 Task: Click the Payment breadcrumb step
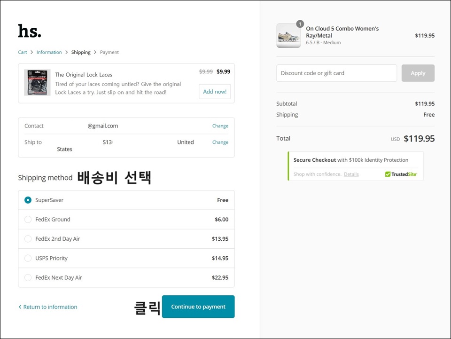click(109, 52)
